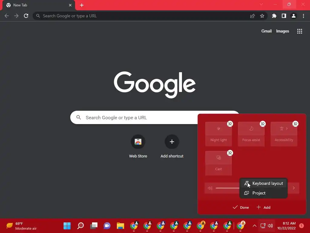This screenshot has width=310, height=233.
Task: Click the tray volume speaker icon
Action: [270, 226]
